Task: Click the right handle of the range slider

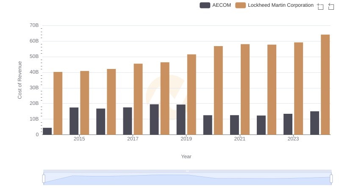Action: tap(331, 179)
